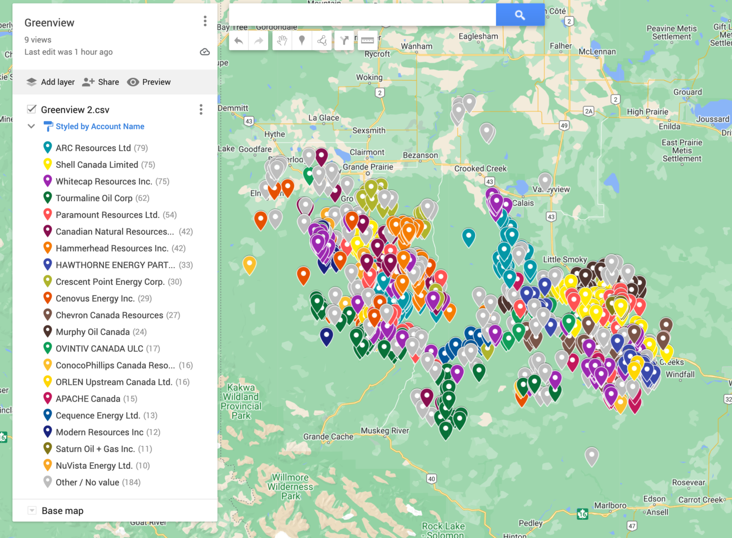
Task: Click the search magnifier button
Action: [x=520, y=15]
